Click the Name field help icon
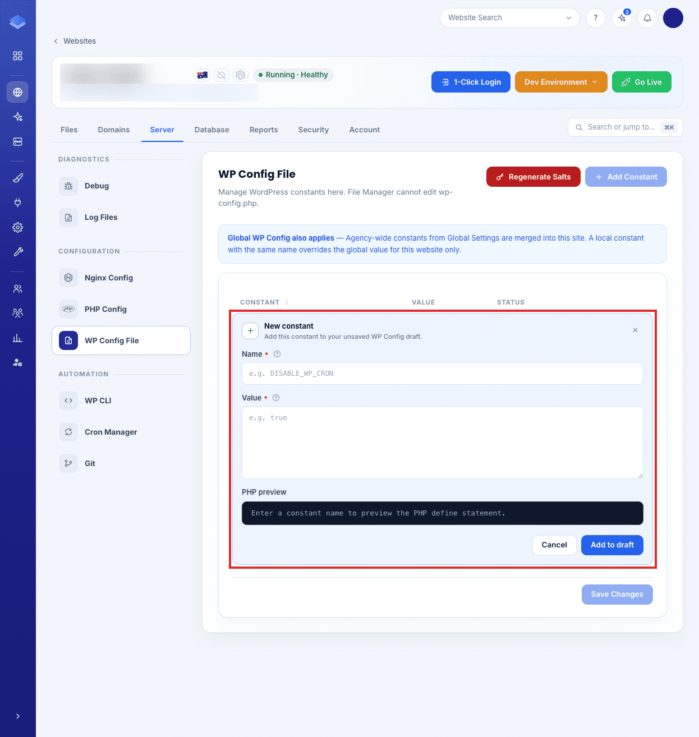This screenshot has width=699, height=737. tap(277, 354)
